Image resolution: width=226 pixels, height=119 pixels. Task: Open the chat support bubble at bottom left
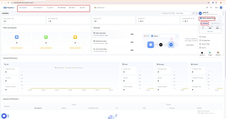point(4,116)
